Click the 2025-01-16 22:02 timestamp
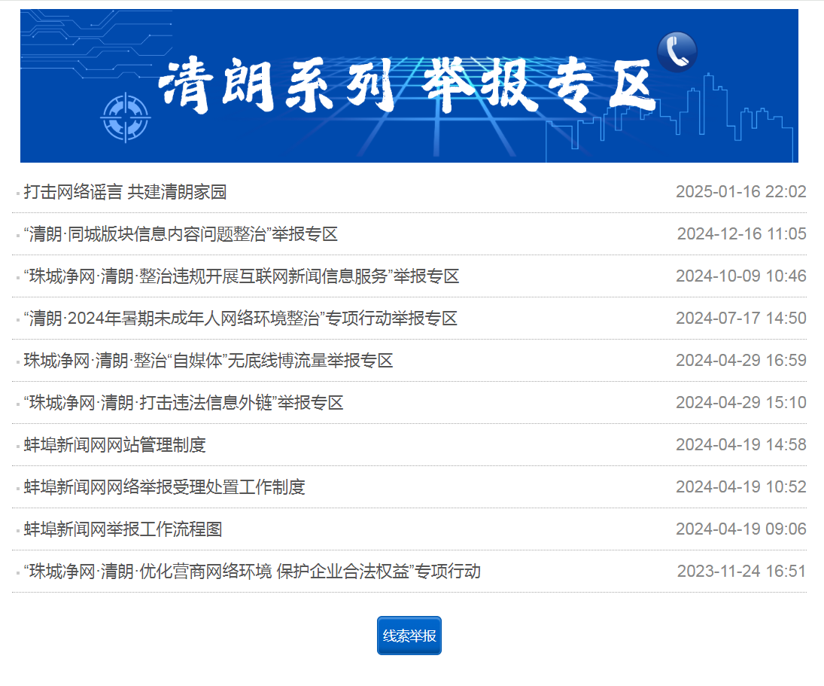The height and width of the screenshot is (686, 824). [x=740, y=192]
